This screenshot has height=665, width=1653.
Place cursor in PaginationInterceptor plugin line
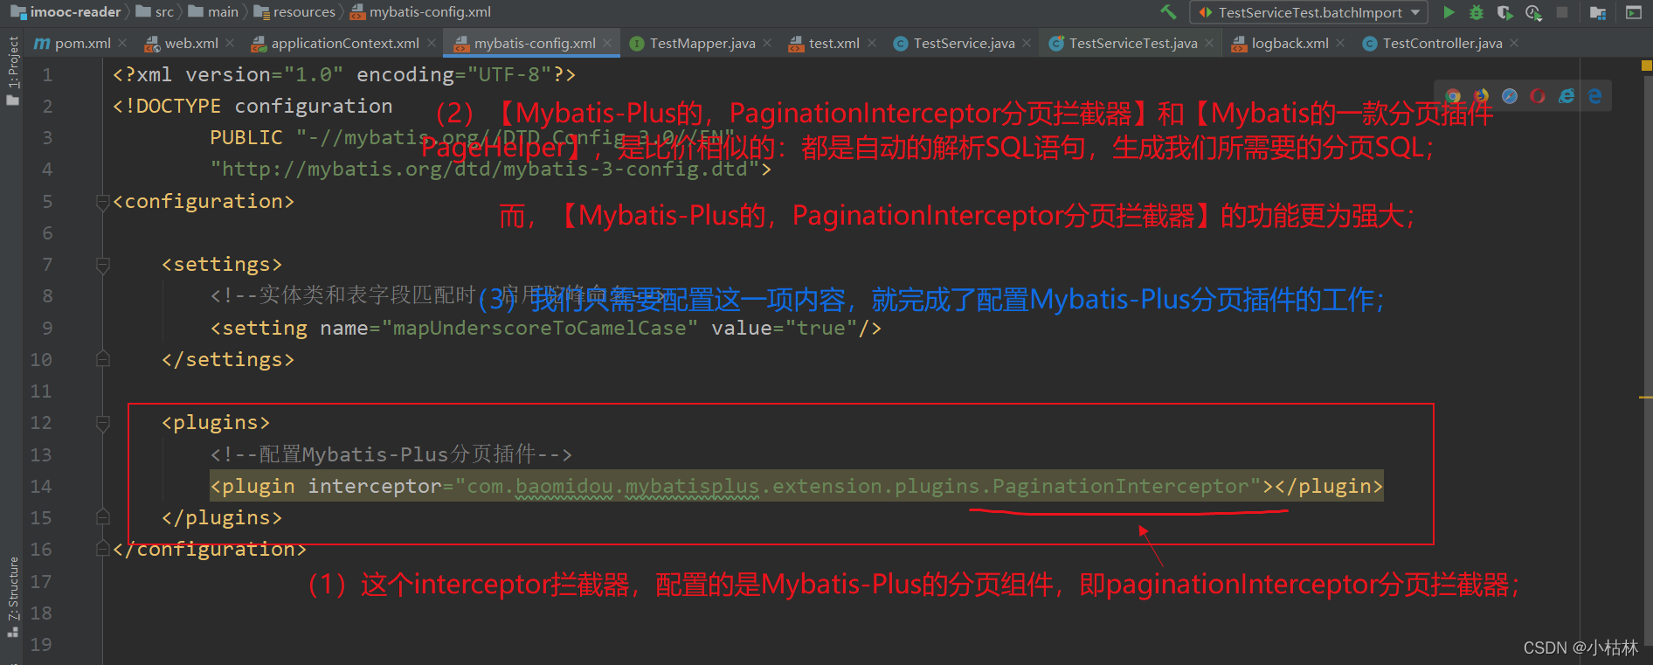796,487
